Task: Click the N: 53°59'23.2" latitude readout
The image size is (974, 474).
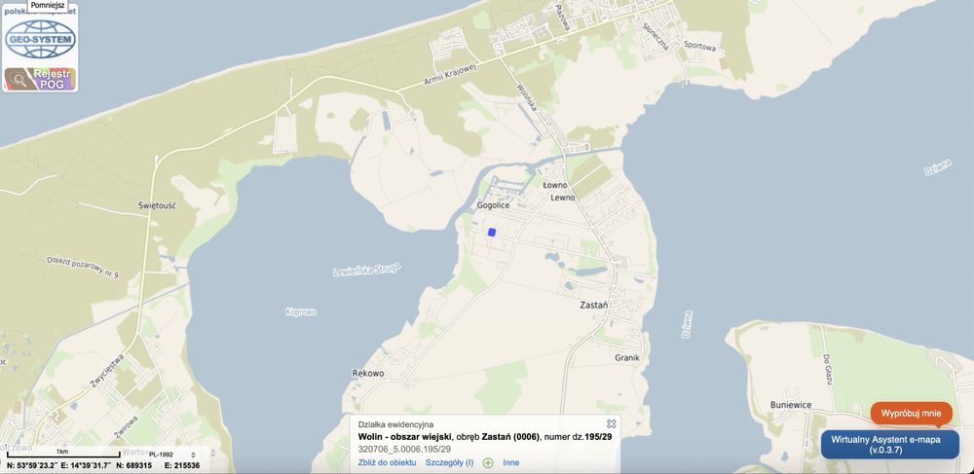Action: click(x=34, y=464)
